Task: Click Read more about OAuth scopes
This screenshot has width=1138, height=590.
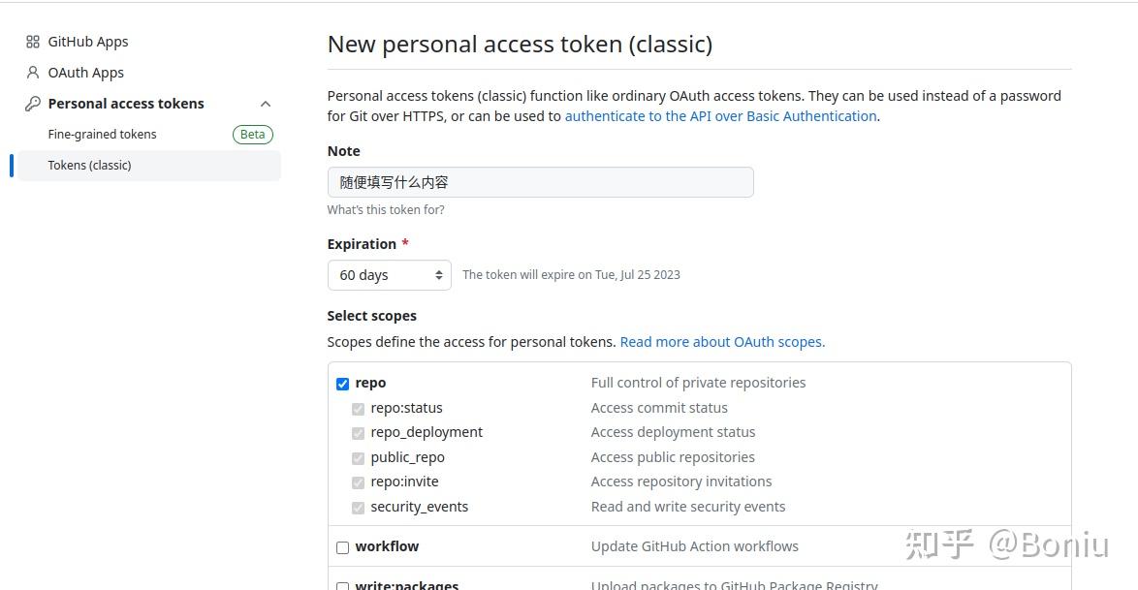Action: tap(721, 341)
